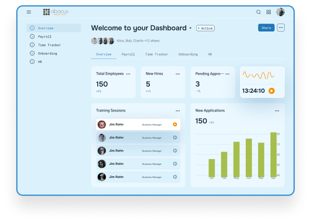Open New Hires card options menu

pos(178,74)
